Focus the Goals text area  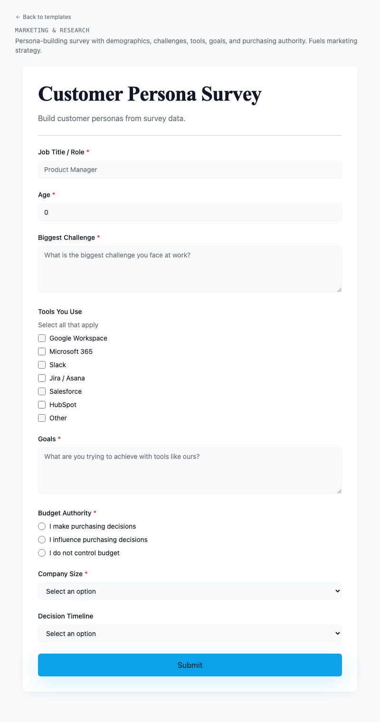point(190,470)
